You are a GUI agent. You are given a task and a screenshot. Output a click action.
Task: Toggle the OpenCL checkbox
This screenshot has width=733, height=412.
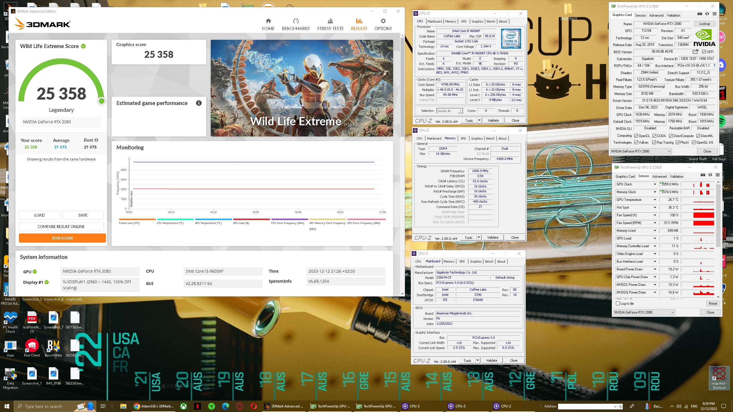[x=636, y=136]
